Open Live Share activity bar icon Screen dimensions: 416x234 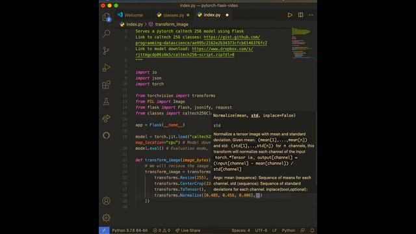pyautogui.click(x=106, y=118)
